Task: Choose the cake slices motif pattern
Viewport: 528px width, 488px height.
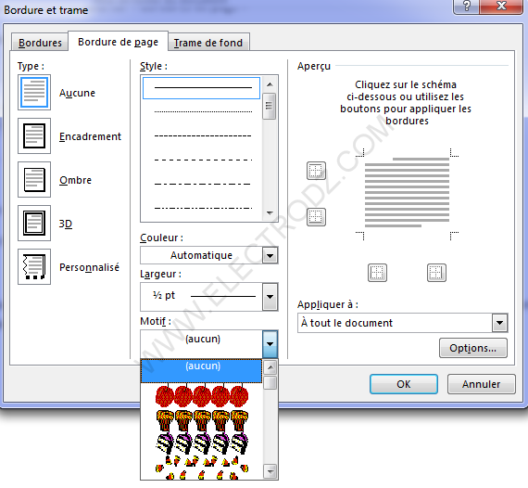Action: (x=202, y=443)
